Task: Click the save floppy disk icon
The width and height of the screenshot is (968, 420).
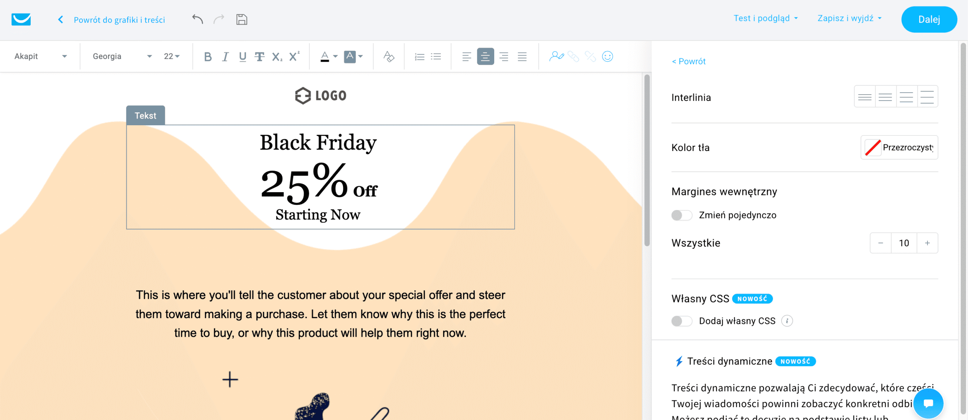Action: (242, 19)
